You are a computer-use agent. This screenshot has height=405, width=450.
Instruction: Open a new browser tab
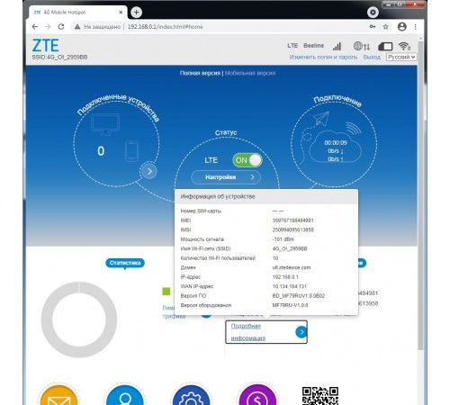click(x=136, y=12)
